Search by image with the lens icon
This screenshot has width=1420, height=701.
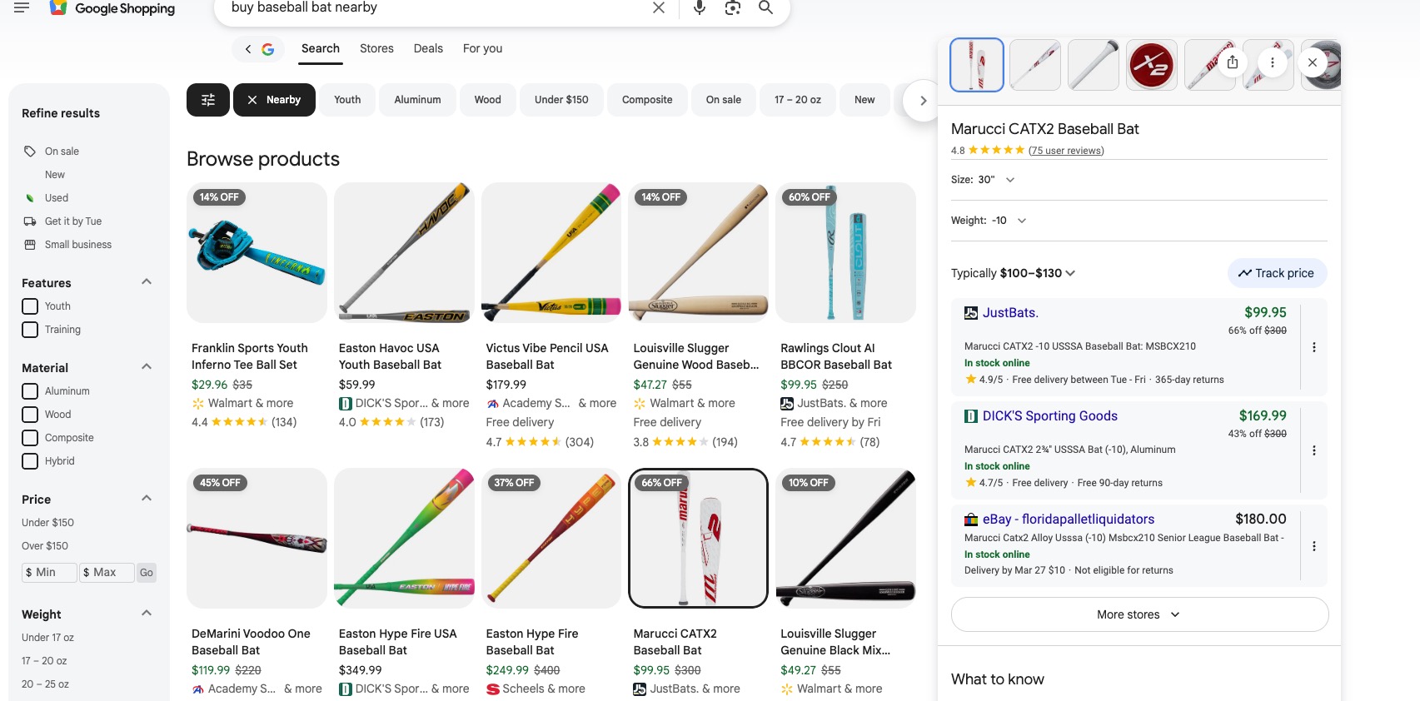733,7
